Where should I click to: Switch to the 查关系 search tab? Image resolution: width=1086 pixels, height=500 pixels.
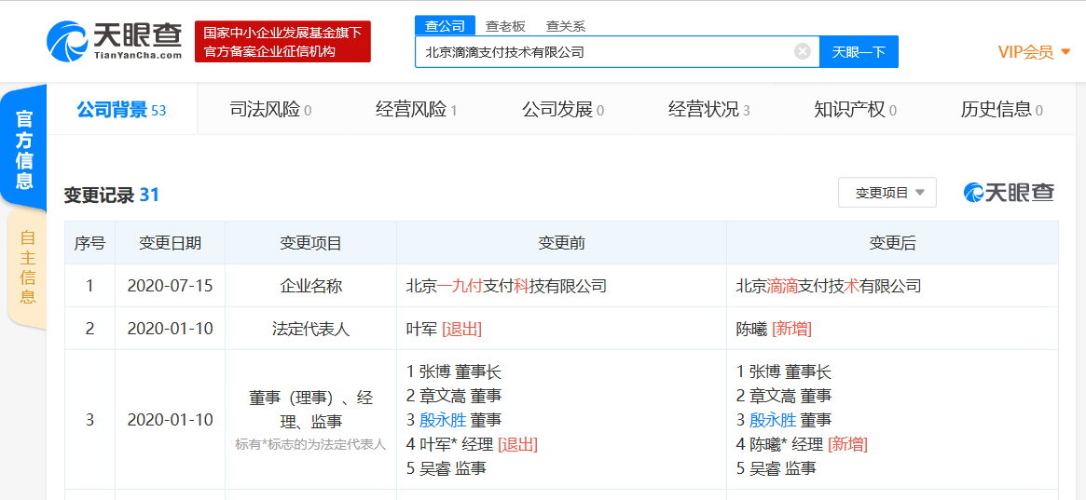pos(565,26)
